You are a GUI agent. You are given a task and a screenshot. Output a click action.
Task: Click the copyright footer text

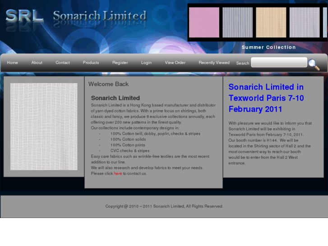click(164, 206)
